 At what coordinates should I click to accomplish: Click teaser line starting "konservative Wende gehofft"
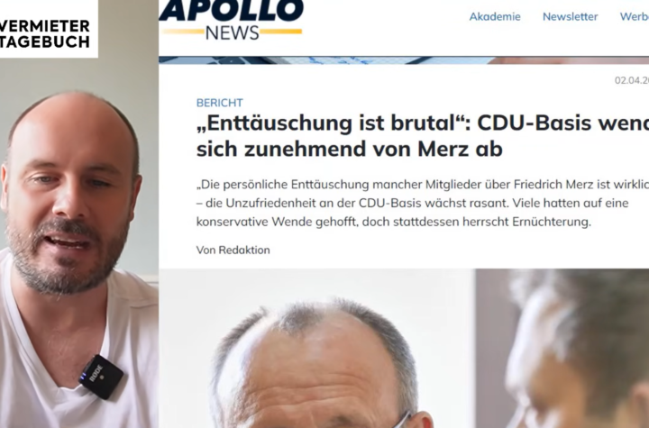click(393, 222)
